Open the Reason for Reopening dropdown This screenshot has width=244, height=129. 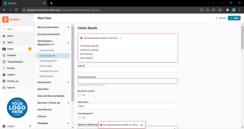[128, 128]
